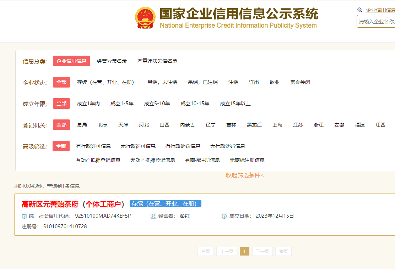Focus the enterprise name search field
The image size is (395, 269).
376,22
